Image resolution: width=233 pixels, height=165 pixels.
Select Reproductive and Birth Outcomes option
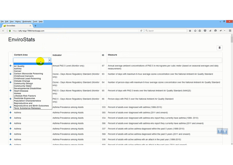(x=33, y=106)
